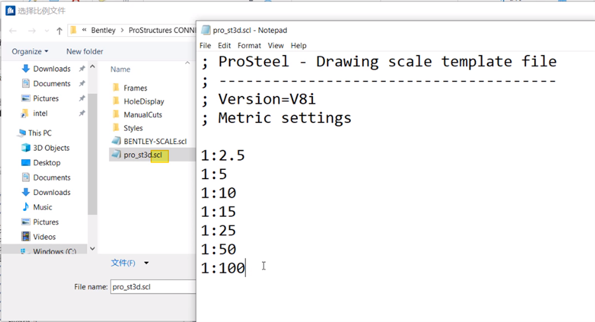Open Downloads under This PC

52,192
